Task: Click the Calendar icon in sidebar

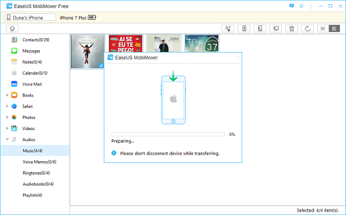Action: coord(14,73)
